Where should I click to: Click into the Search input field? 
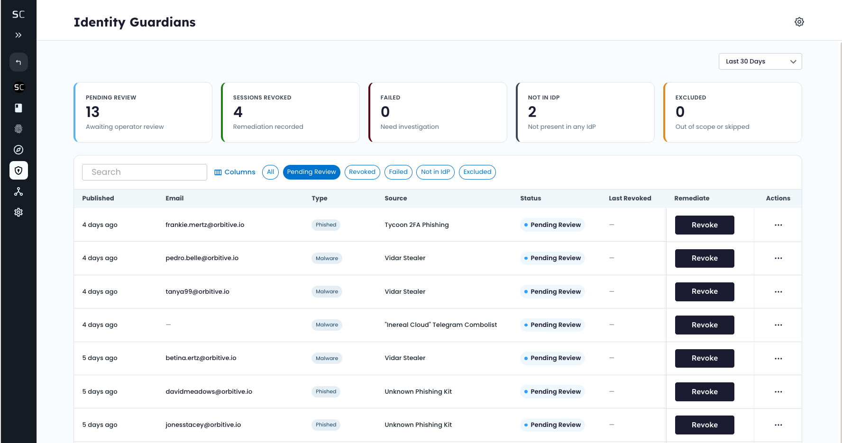tap(145, 172)
